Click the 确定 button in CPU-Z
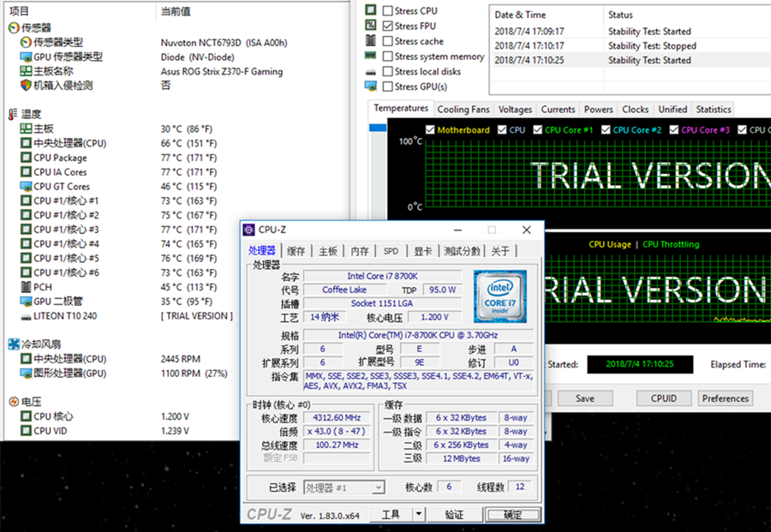The width and height of the screenshot is (771, 532). click(512, 515)
